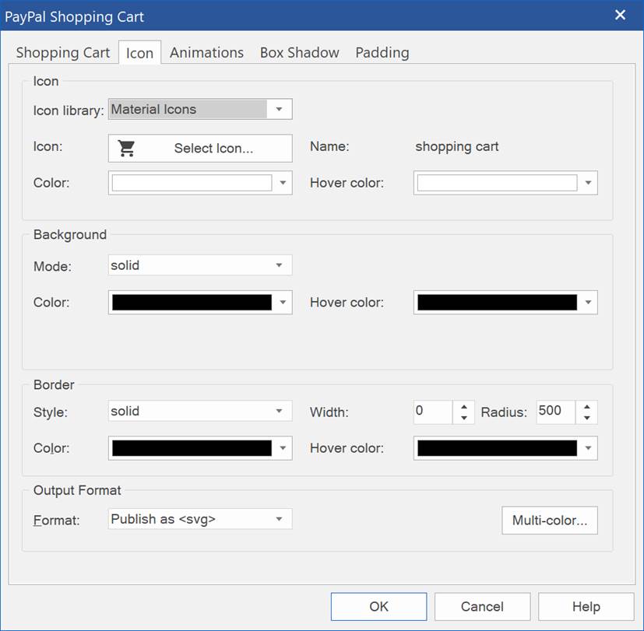Select the Padding tab
Screen dimensions: 644x631
(382, 53)
